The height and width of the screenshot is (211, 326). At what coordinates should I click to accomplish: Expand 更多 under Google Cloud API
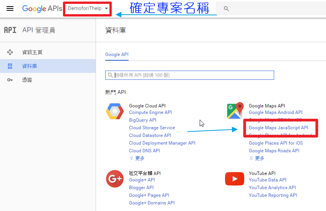pyautogui.click(x=137, y=158)
